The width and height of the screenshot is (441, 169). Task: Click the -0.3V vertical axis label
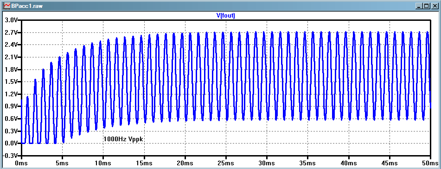(10, 155)
